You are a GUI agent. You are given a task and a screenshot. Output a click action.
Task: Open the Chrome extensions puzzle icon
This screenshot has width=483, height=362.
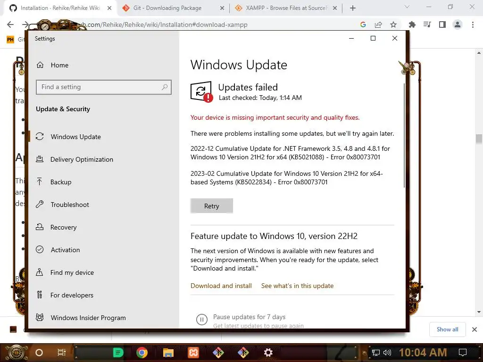(412, 25)
